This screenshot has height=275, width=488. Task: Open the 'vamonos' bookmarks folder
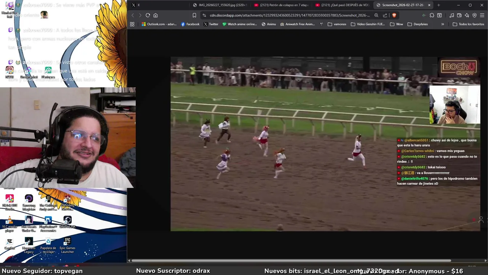337,24
